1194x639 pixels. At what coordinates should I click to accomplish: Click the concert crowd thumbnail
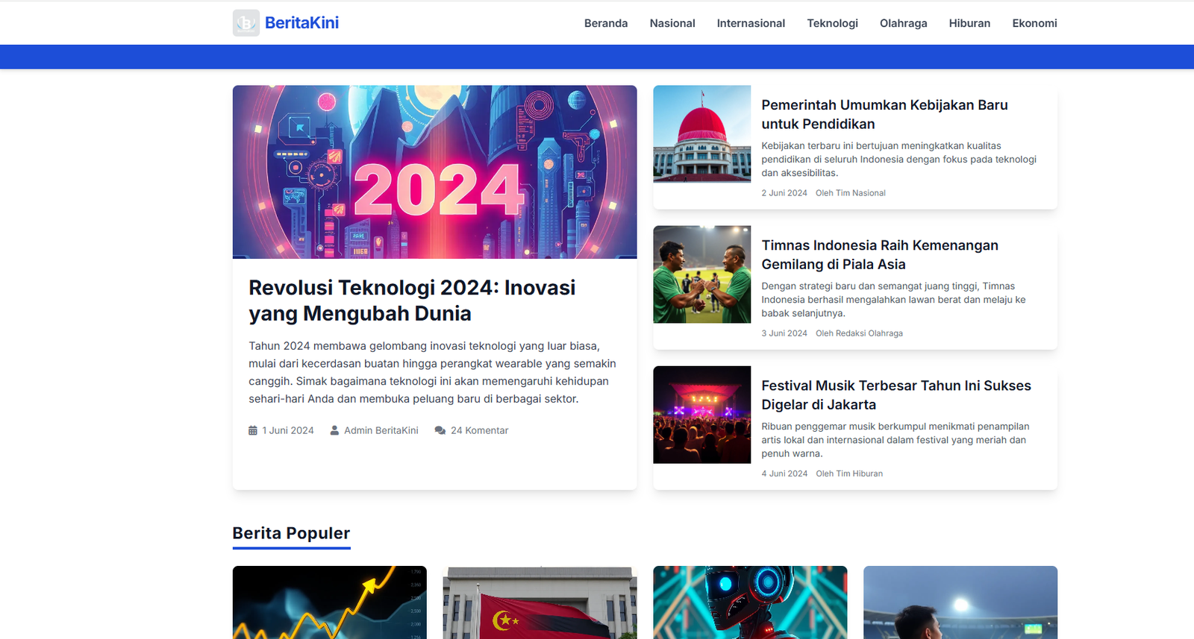702,415
